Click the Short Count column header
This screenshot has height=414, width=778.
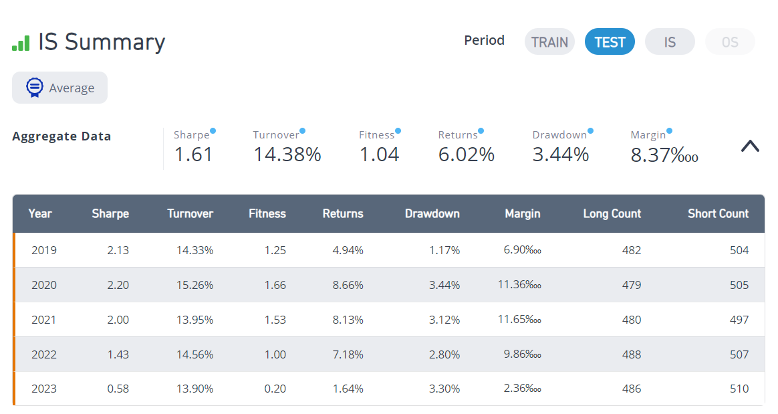[718, 213]
